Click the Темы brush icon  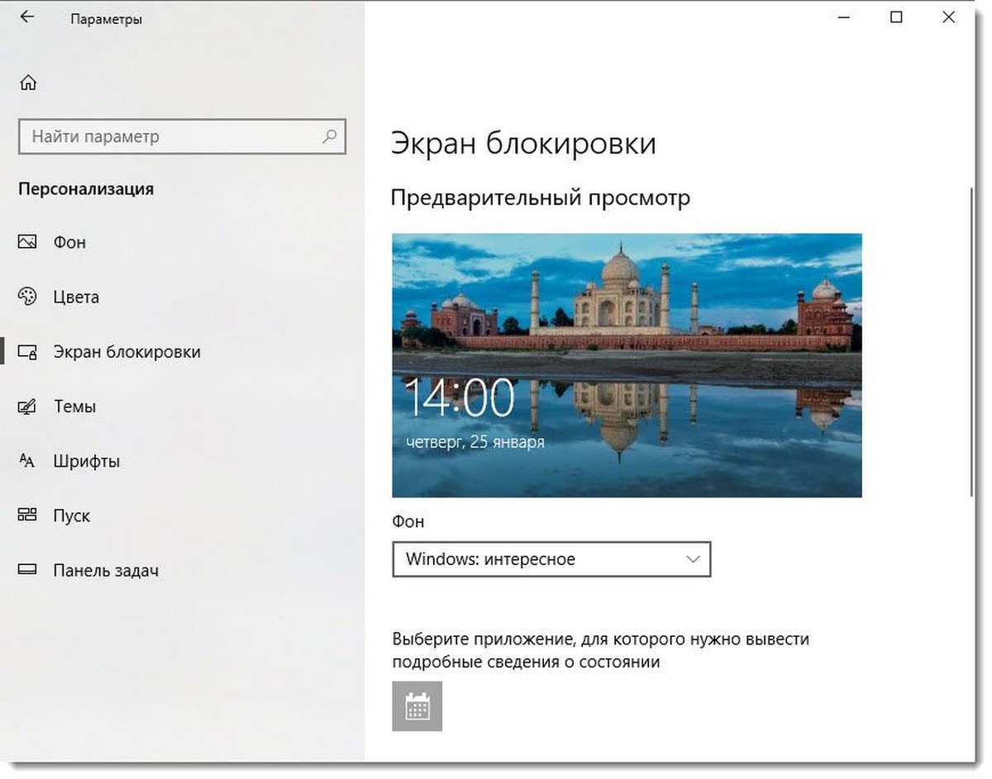click(27, 406)
